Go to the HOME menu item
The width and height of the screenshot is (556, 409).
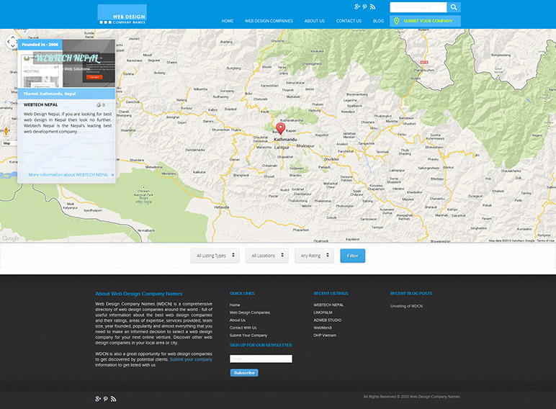[228, 21]
